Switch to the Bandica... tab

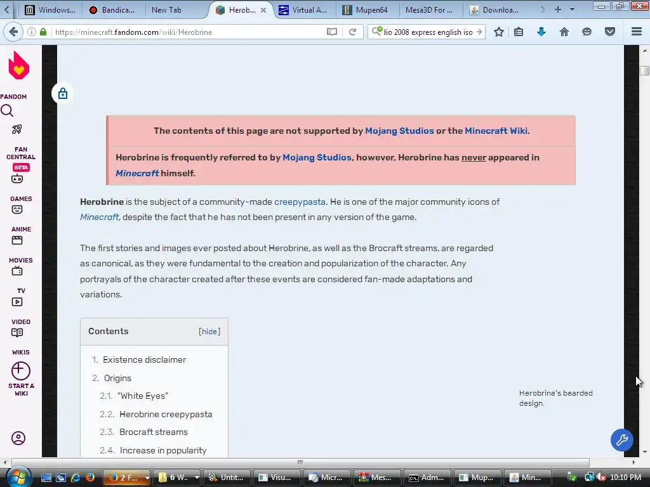coord(113,10)
